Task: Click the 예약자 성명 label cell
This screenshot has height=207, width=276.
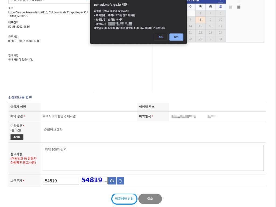Action: tap(24, 107)
